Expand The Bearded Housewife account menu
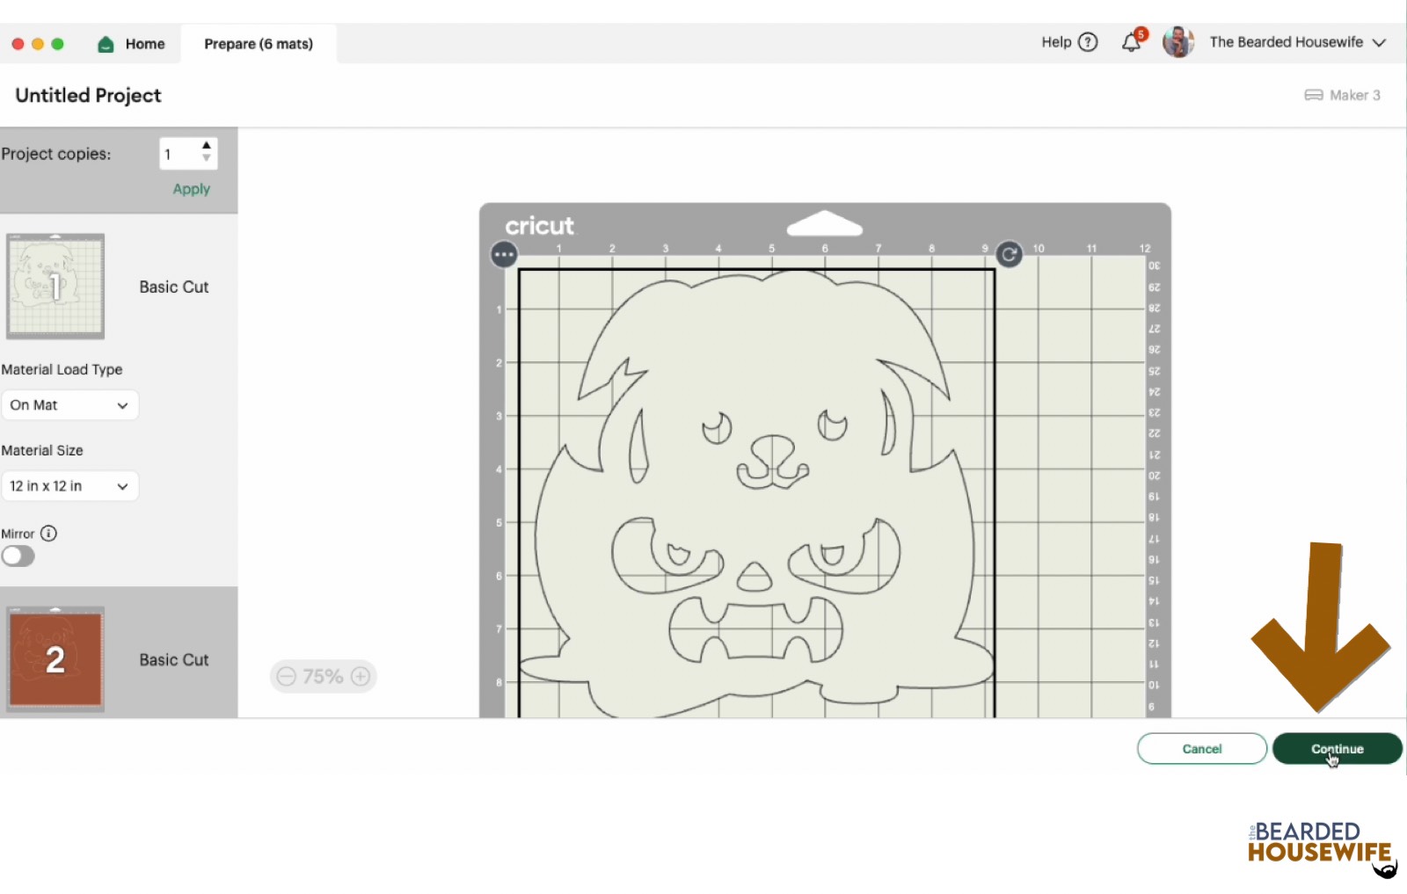1407x894 pixels. pos(1379,42)
